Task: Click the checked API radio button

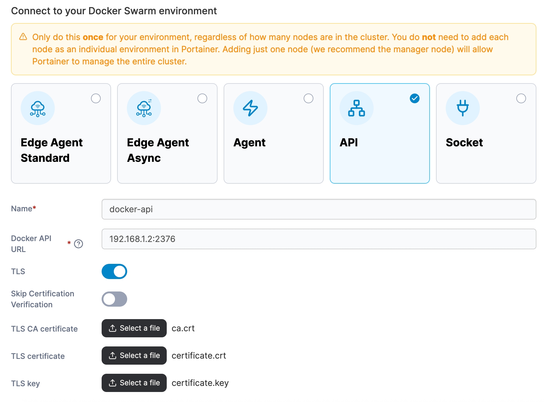Action: coord(414,98)
